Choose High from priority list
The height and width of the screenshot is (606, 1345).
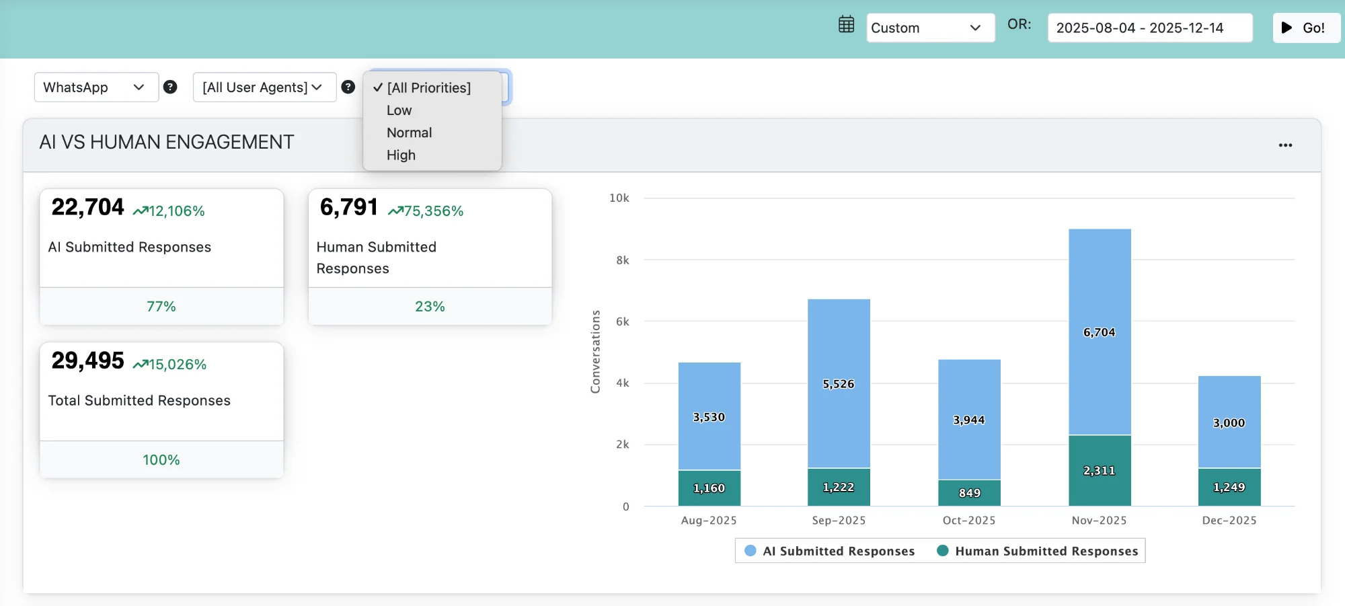coord(401,155)
